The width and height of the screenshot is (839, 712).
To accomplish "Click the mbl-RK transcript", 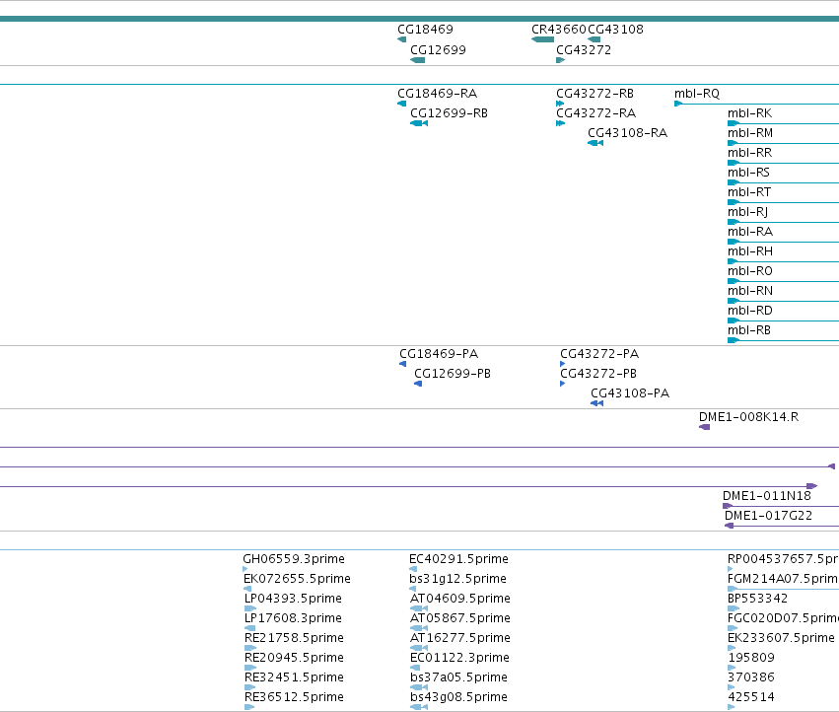I will [749, 113].
